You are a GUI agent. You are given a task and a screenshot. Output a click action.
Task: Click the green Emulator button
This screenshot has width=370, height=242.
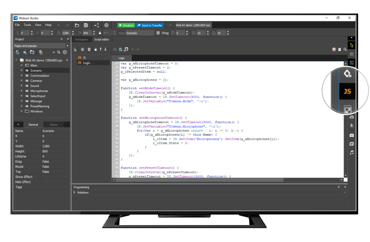126,25
